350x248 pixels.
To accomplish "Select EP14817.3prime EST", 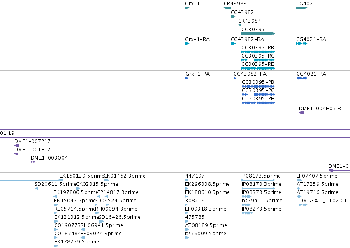I will 103,197.
